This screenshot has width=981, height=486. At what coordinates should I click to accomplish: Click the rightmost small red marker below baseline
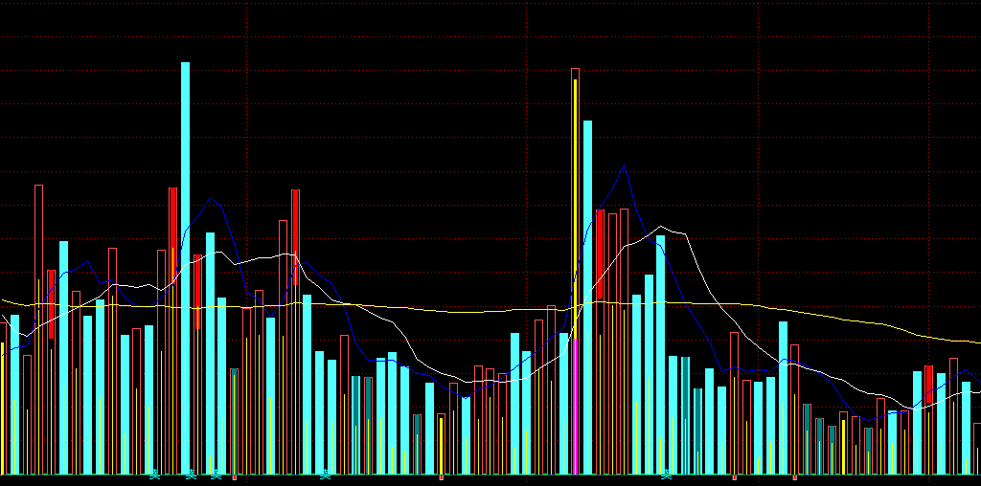click(x=794, y=476)
